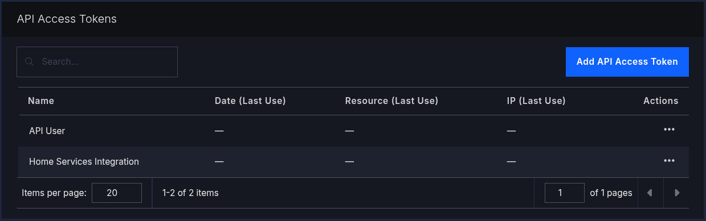Click the API Access Tokens panel title
The image size is (706, 221).
coord(67,19)
